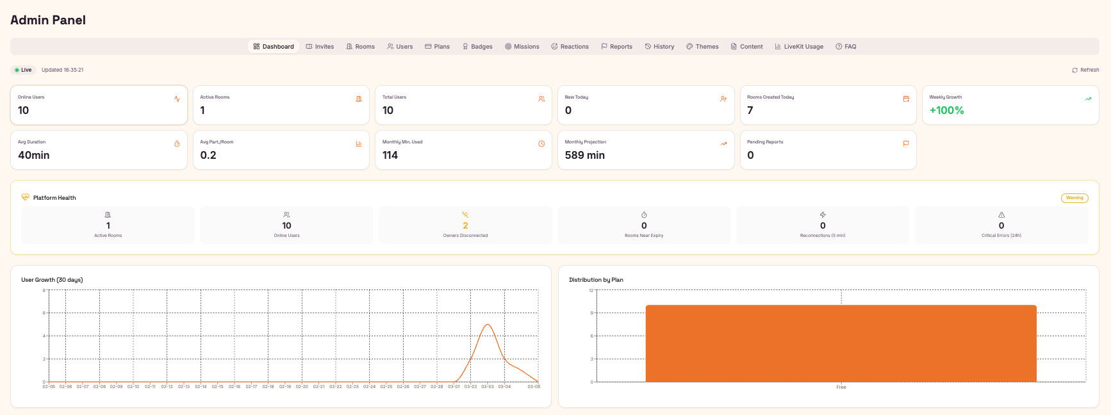The image size is (1111, 415).
Task: Click the Admin Panel heading
Action: tap(48, 20)
